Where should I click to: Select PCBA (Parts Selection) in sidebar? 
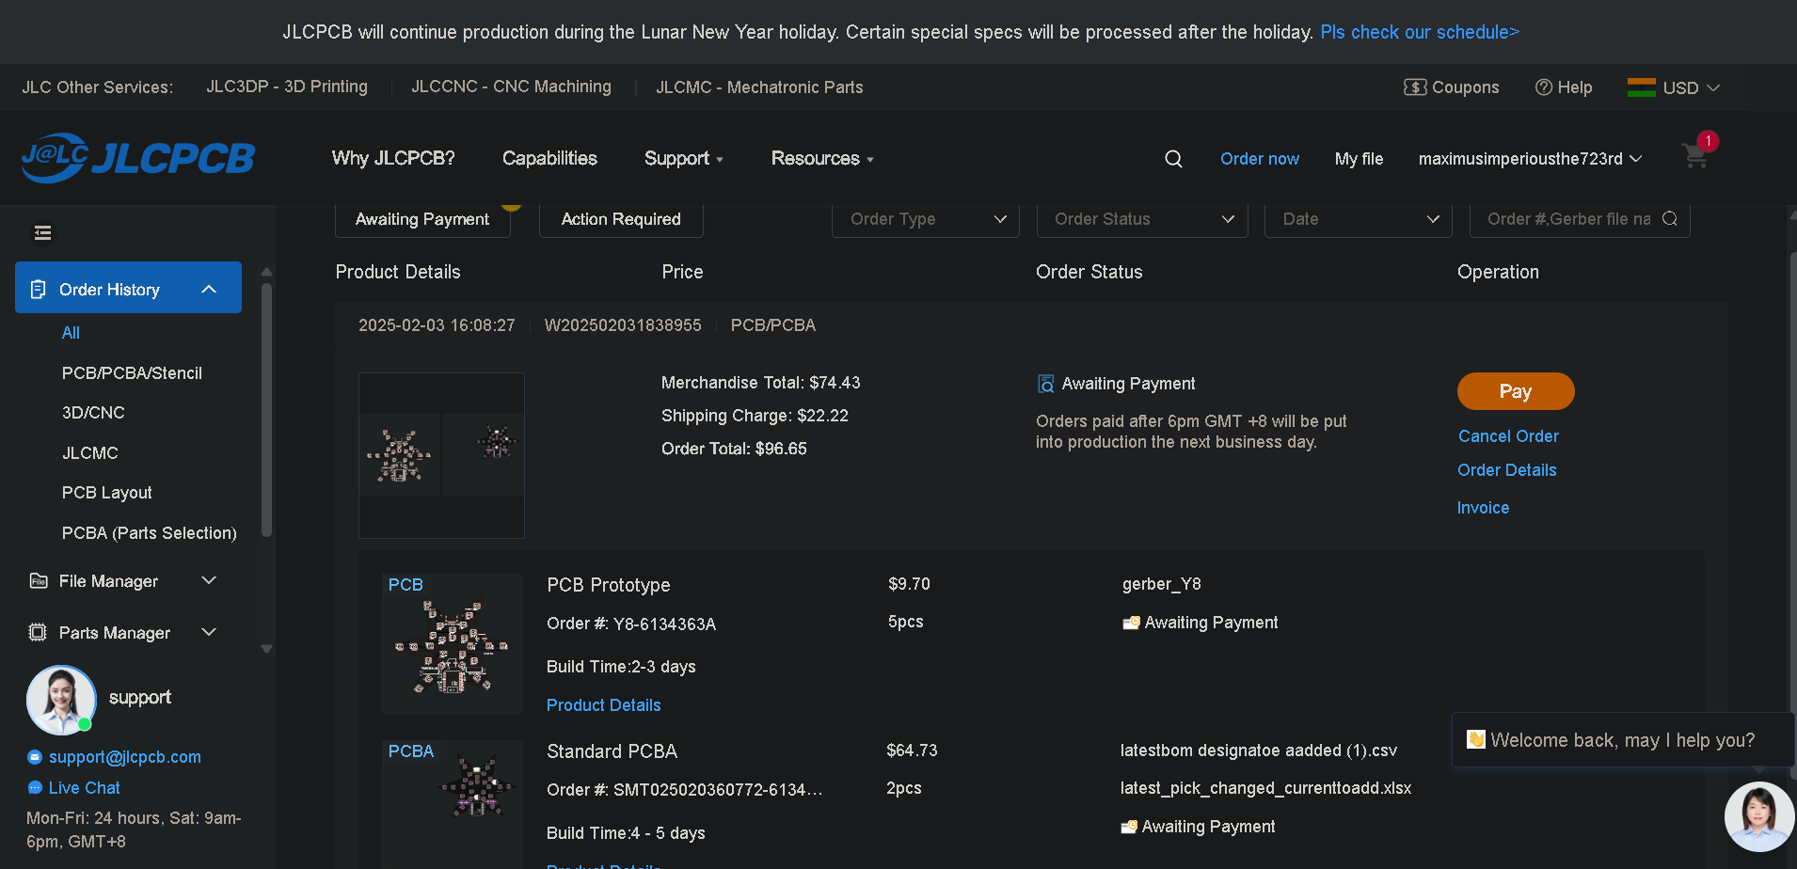[x=149, y=533]
